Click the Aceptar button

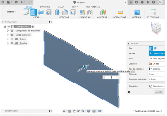click(x=159, y=92)
